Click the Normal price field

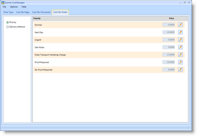click(x=169, y=25)
